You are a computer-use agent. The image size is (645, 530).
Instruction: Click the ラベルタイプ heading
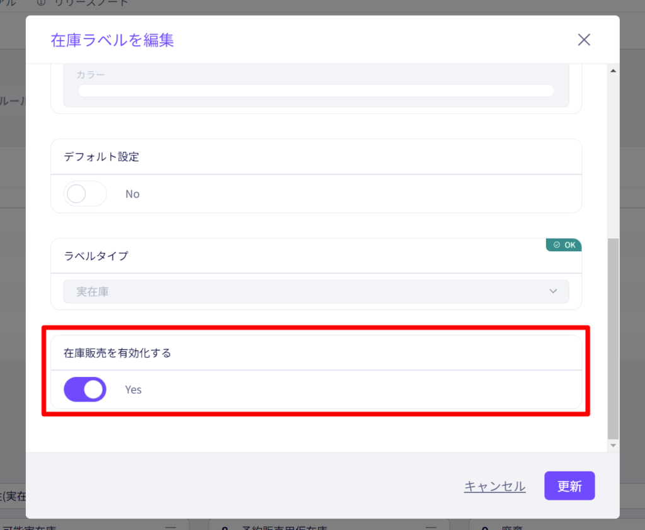[96, 256]
